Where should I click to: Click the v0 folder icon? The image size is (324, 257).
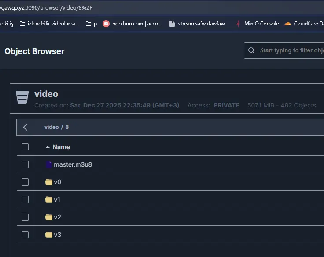point(49,182)
